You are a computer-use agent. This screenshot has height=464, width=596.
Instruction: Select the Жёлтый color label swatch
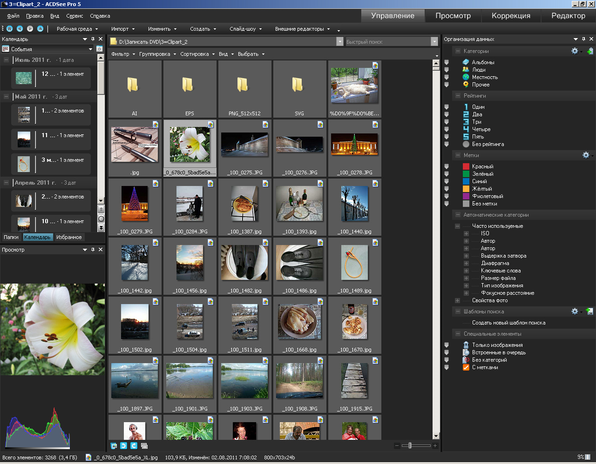click(x=466, y=189)
